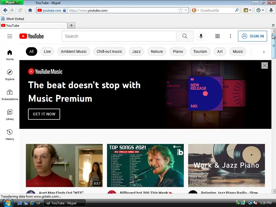The image size is (276, 207).
Task: Go to Home in sidebar
Action: pyautogui.click(x=10, y=55)
